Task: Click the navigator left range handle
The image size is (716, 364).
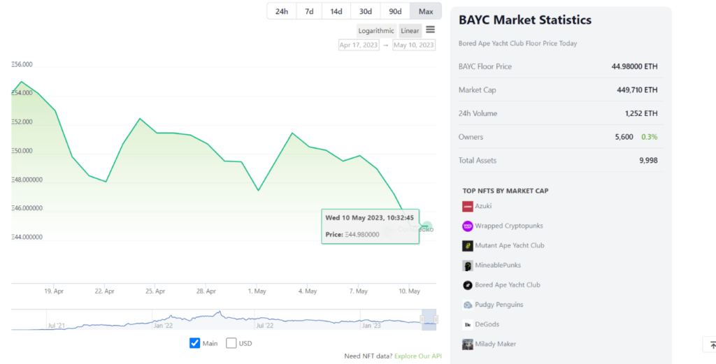Action: click(422, 319)
